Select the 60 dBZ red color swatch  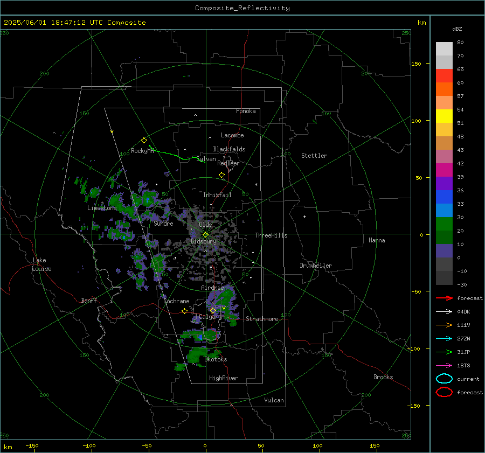coord(444,76)
